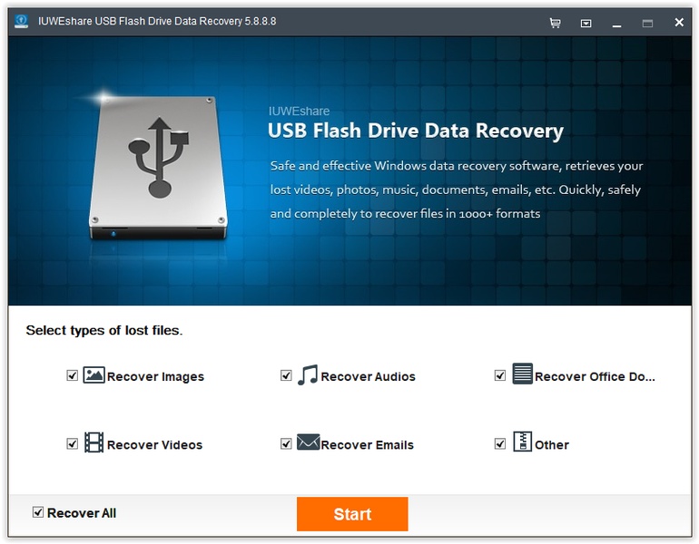Toggle the Recover All checkbox
699x544 pixels.
tap(38, 512)
